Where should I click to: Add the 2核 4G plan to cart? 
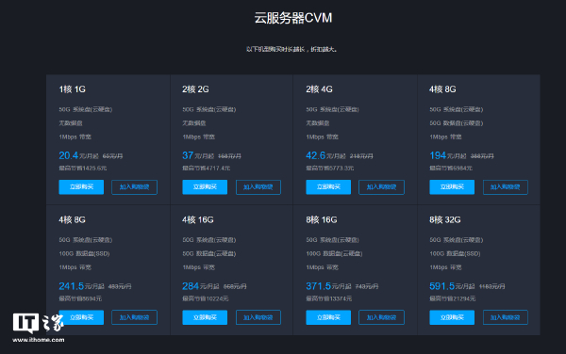pos(381,187)
